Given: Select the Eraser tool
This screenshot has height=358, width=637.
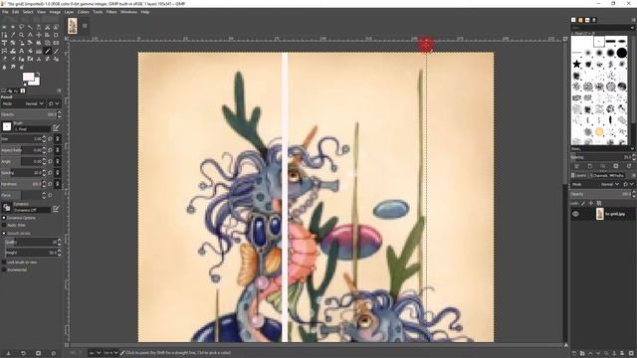Looking at the screenshot, I should [x=4, y=59].
